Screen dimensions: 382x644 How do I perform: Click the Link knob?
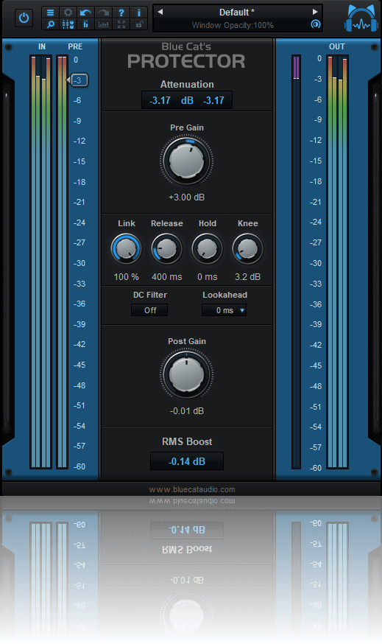126,248
